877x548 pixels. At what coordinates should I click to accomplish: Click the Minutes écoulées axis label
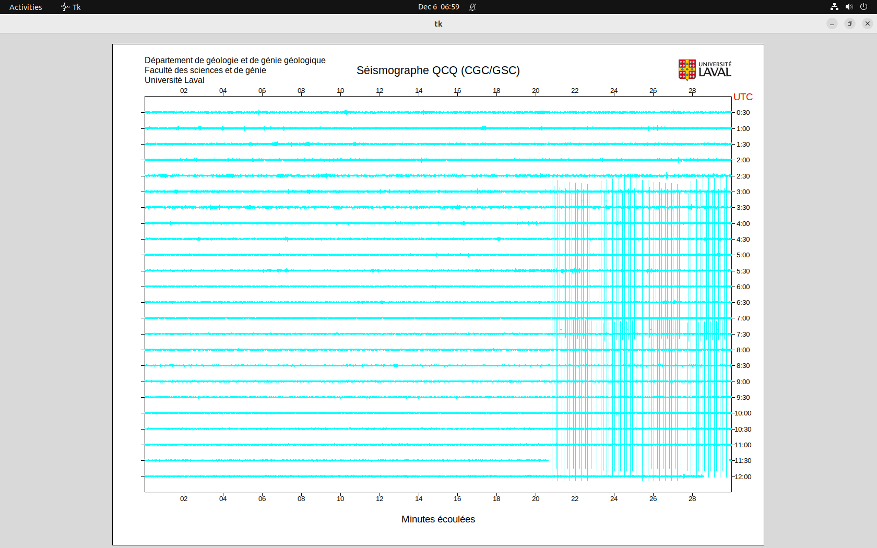point(438,519)
